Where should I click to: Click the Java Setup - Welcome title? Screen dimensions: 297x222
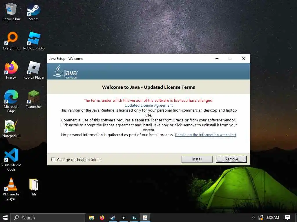click(x=66, y=58)
